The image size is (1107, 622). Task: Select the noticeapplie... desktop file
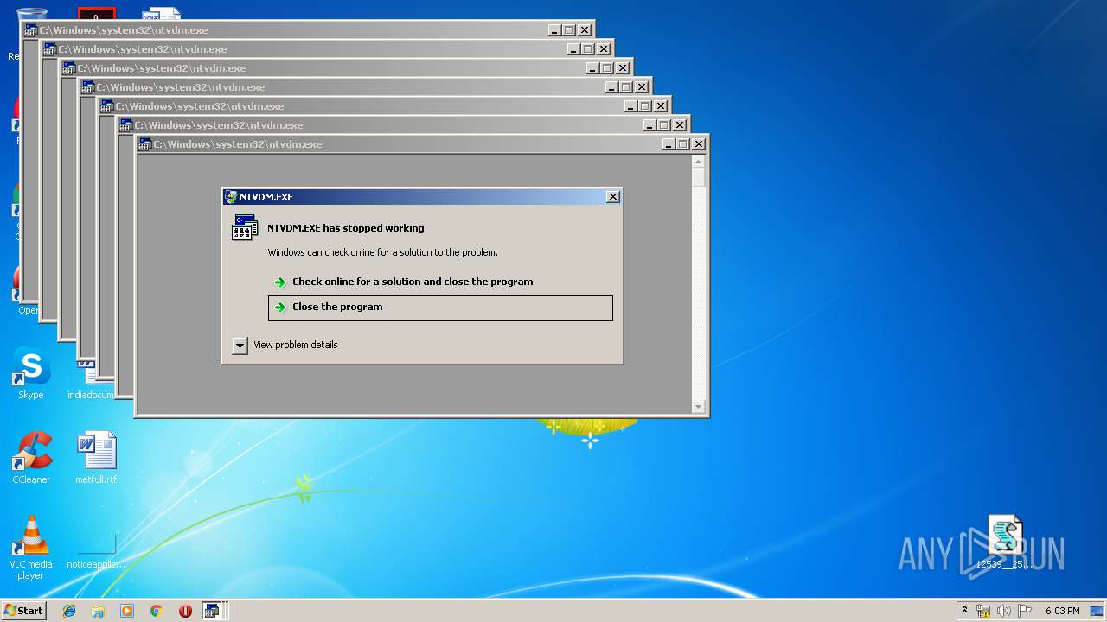click(x=96, y=547)
